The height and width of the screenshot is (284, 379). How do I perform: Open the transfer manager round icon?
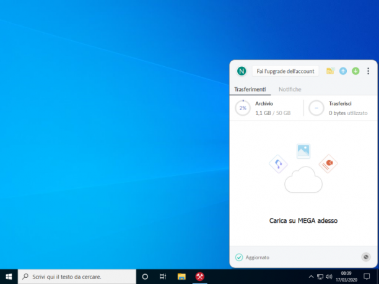pyautogui.click(x=366, y=257)
